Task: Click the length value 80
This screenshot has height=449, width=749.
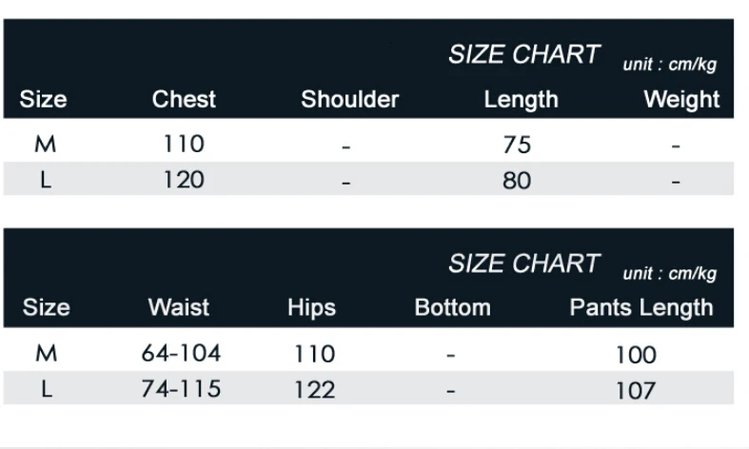Action: point(517,180)
